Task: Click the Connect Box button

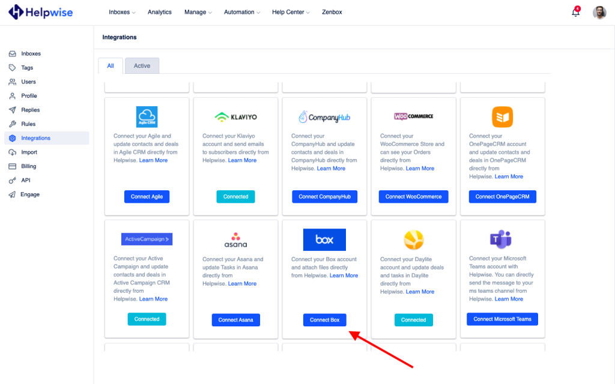Action: coord(324,320)
